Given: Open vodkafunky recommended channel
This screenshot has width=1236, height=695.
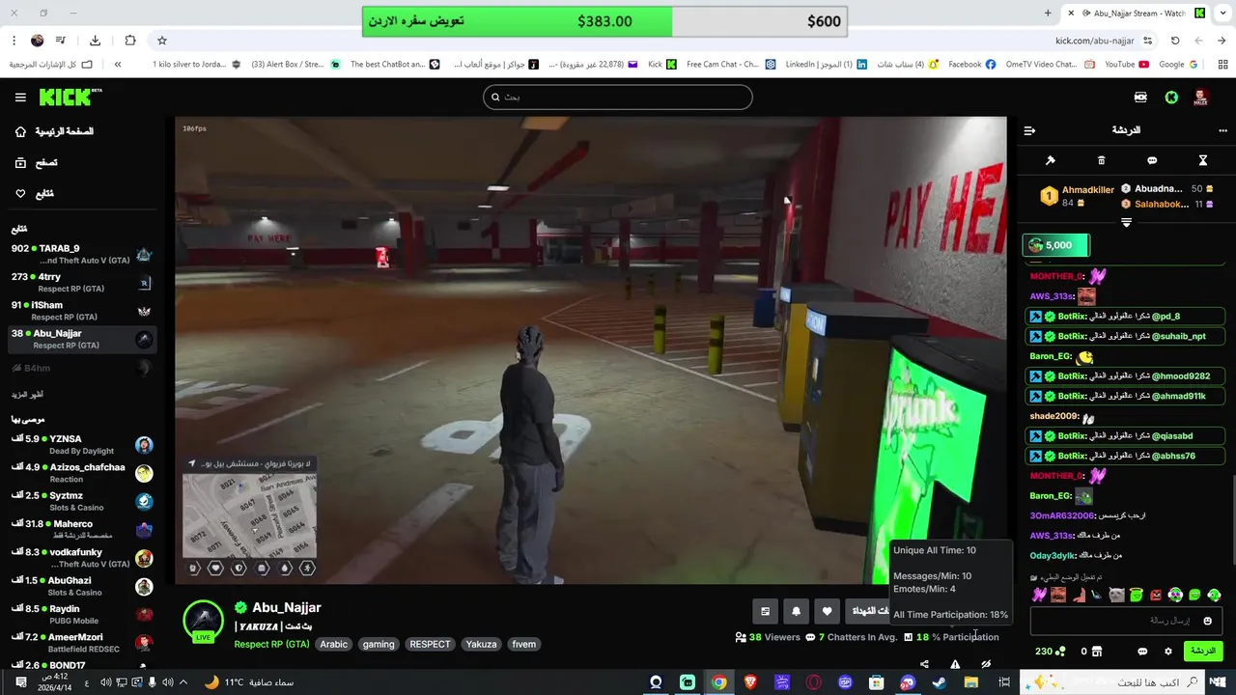Looking at the screenshot, I should click(x=81, y=558).
